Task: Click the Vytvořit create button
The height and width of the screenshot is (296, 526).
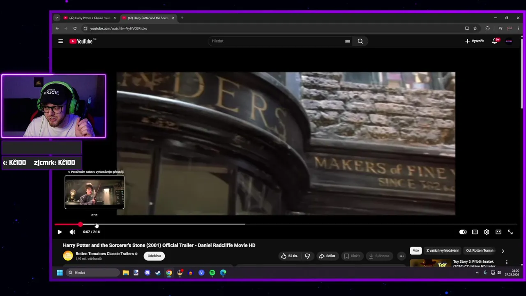Action: click(x=474, y=41)
